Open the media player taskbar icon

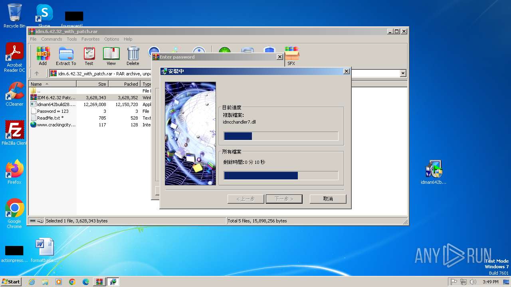point(59,282)
